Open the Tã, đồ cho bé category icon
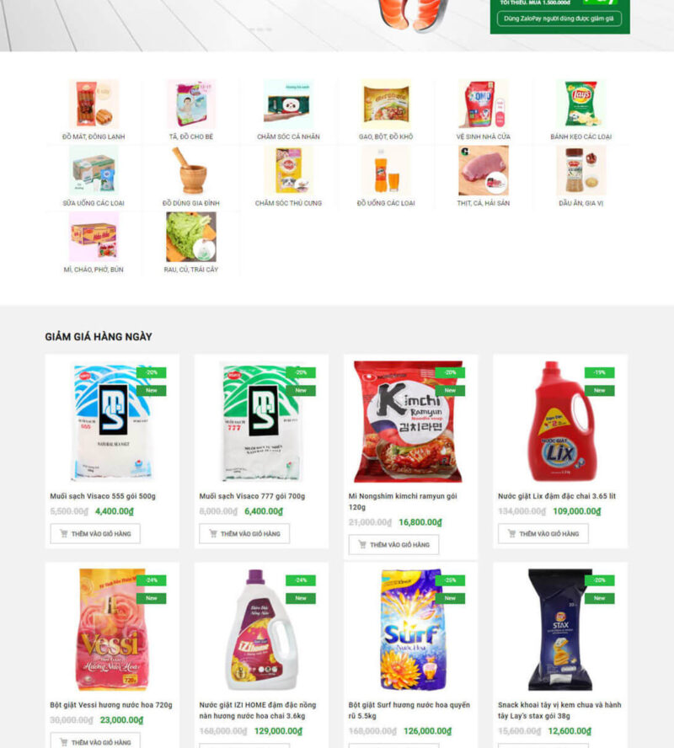The height and width of the screenshot is (748, 674). (x=190, y=104)
